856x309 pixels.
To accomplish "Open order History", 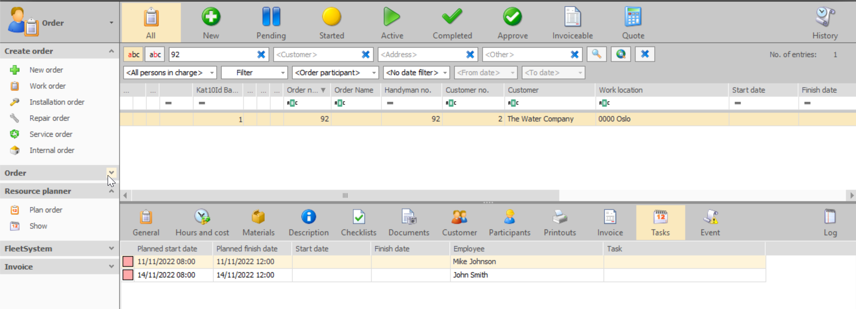I will click(x=825, y=23).
